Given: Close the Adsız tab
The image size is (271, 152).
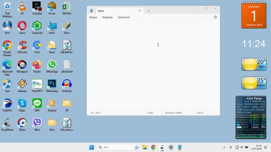Looking at the screenshot, I should coord(139,11).
